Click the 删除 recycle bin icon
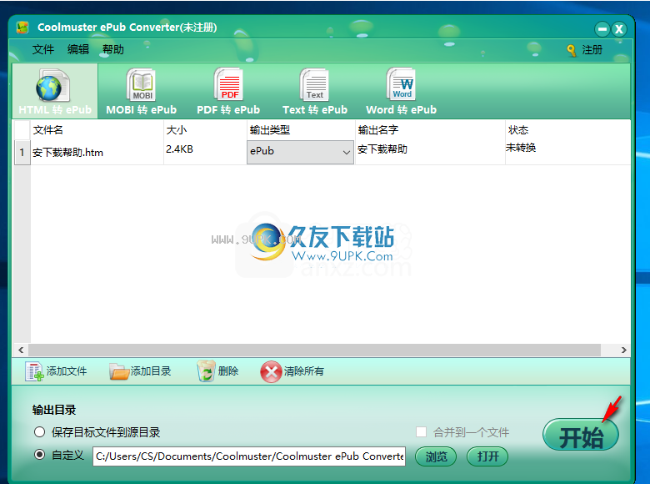This screenshot has width=650, height=484. point(206,371)
